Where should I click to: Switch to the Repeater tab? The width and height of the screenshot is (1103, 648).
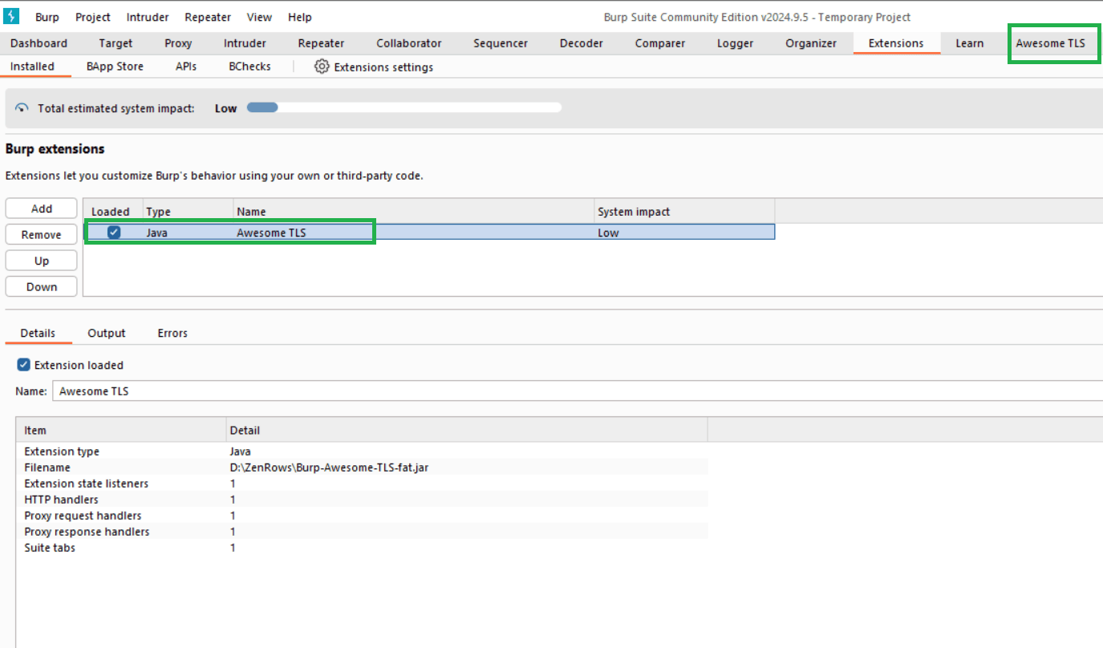click(321, 43)
